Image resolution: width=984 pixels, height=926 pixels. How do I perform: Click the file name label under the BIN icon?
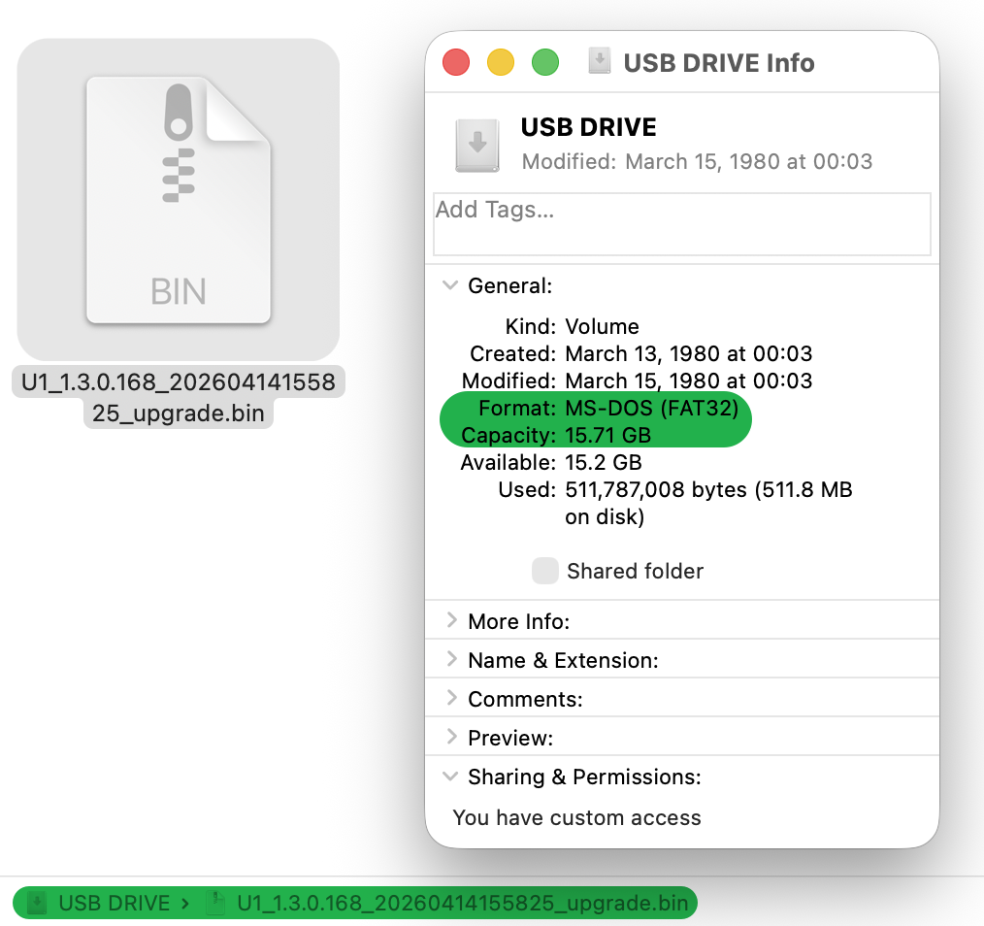[179, 397]
